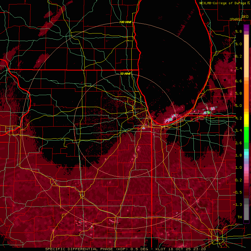Click the -0.5 value on color scale

pos(237,192)
